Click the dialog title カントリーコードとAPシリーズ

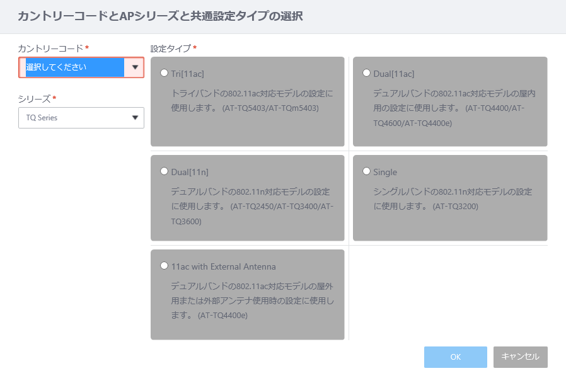(x=160, y=16)
